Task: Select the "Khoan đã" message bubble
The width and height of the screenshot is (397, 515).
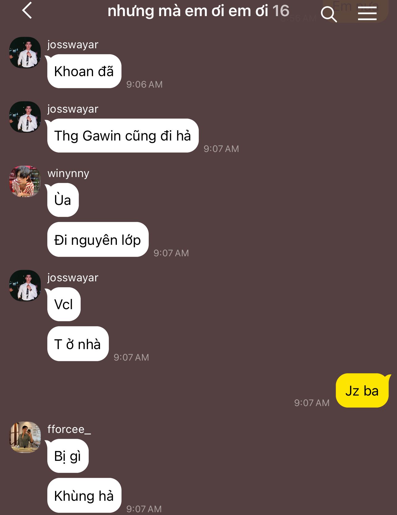Action: pyautogui.click(x=84, y=71)
